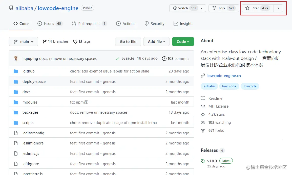The image size is (292, 175).
Task: Open 'chore: add exempt issue labels' commit message
Action: pos(110,71)
